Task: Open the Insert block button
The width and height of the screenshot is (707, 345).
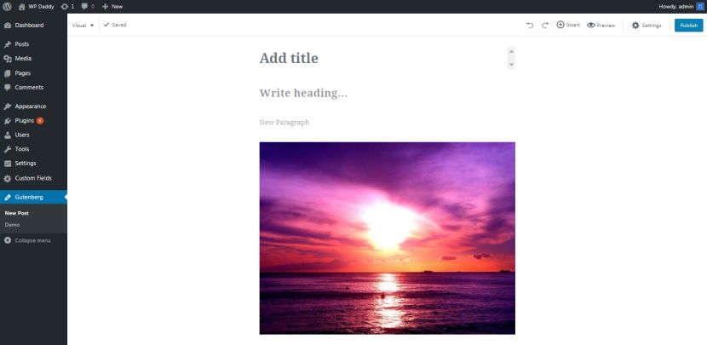Action: (x=568, y=26)
